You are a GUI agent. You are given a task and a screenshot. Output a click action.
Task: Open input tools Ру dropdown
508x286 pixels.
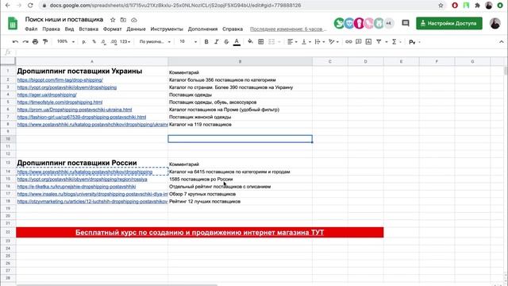pyautogui.click(x=414, y=42)
